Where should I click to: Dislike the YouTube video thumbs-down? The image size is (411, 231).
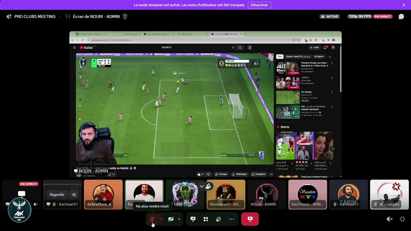tap(208, 174)
